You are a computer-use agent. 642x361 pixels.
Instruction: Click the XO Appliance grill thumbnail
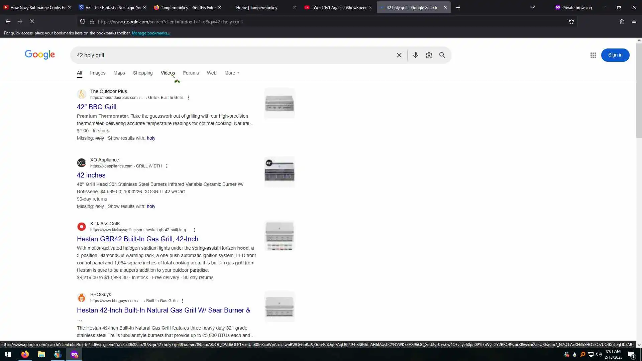(279, 172)
